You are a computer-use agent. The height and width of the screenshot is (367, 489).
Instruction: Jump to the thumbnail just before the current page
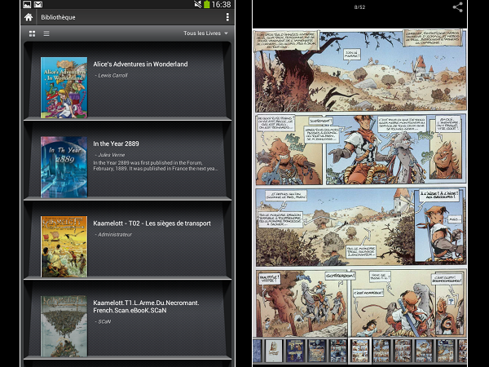[x=338, y=351]
